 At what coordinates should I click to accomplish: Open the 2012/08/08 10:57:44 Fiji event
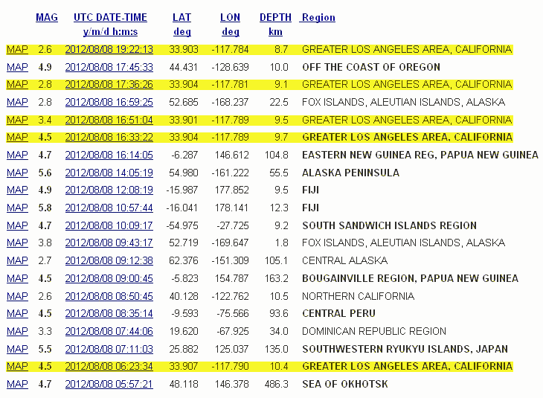click(x=109, y=208)
